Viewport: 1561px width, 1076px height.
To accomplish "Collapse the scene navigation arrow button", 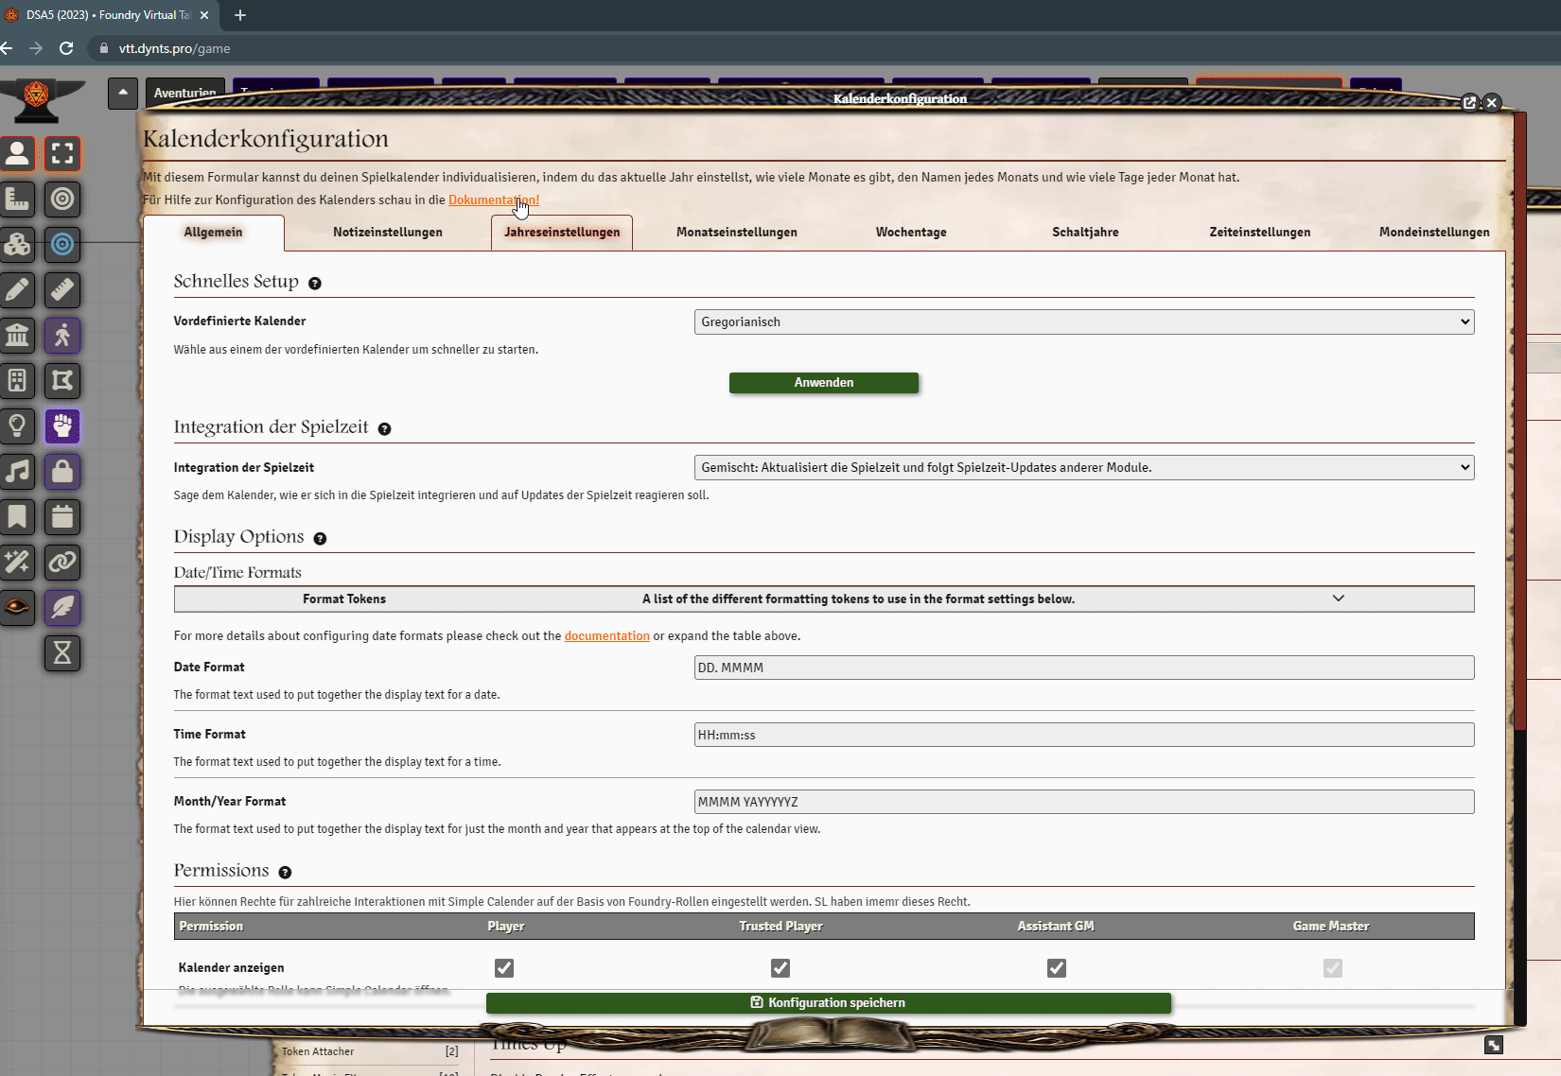I will pos(123,94).
